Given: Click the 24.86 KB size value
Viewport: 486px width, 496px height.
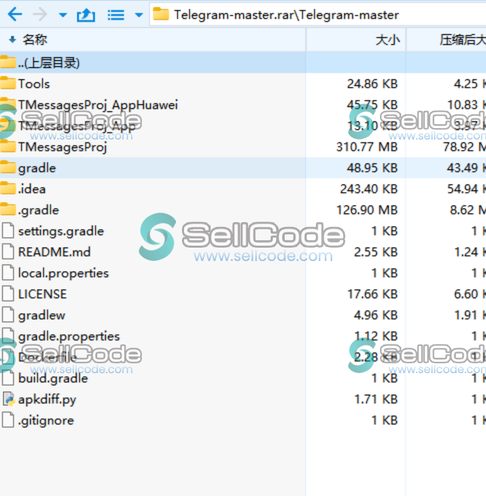Looking at the screenshot, I should pyautogui.click(x=372, y=84).
